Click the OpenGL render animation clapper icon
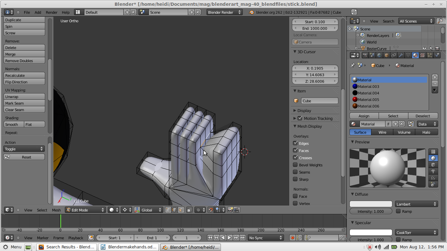This screenshot has height=251, width=447. tap(237, 210)
